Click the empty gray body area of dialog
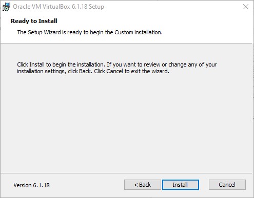This screenshot has width=254, height=198. pyautogui.click(x=127, y=123)
